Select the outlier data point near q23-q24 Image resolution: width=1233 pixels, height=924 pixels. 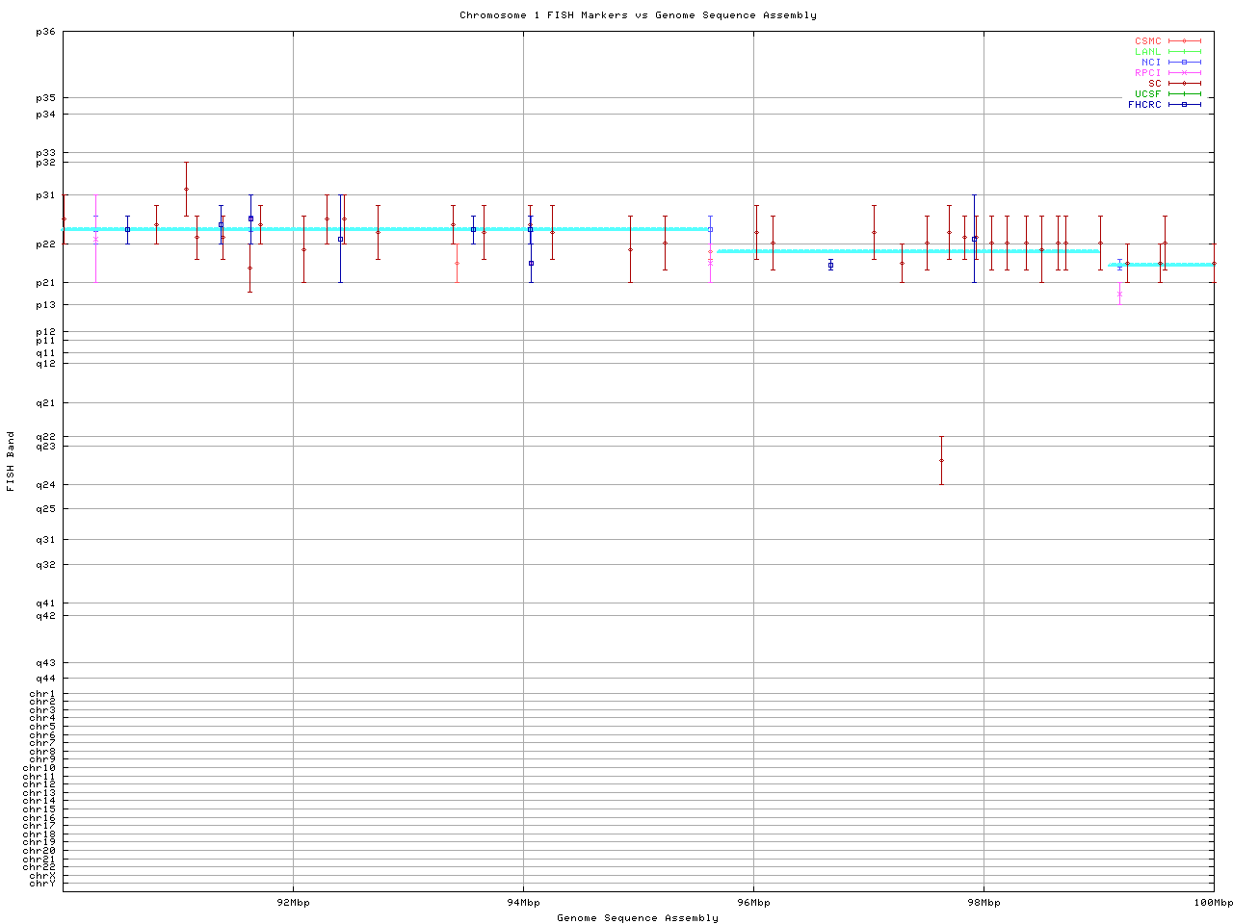click(941, 460)
